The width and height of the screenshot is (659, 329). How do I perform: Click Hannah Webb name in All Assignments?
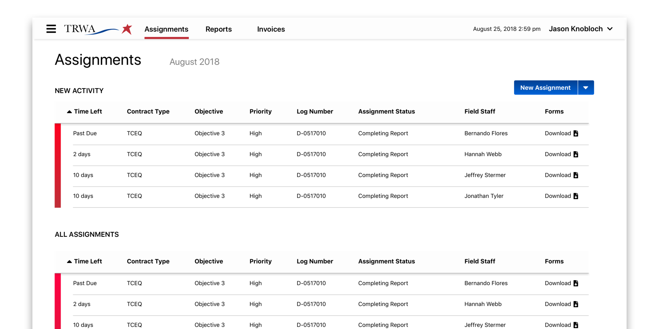pos(483,304)
